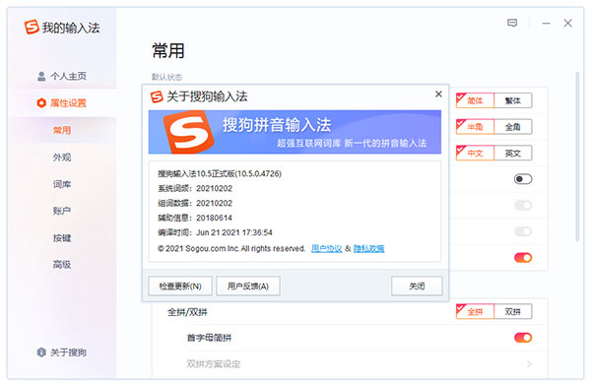Click the Sogou logo beside 我的输入法

coord(32,28)
